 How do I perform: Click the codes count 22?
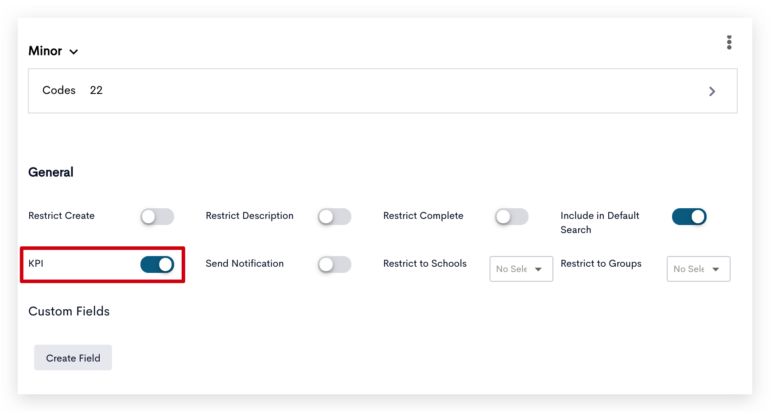coord(96,90)
